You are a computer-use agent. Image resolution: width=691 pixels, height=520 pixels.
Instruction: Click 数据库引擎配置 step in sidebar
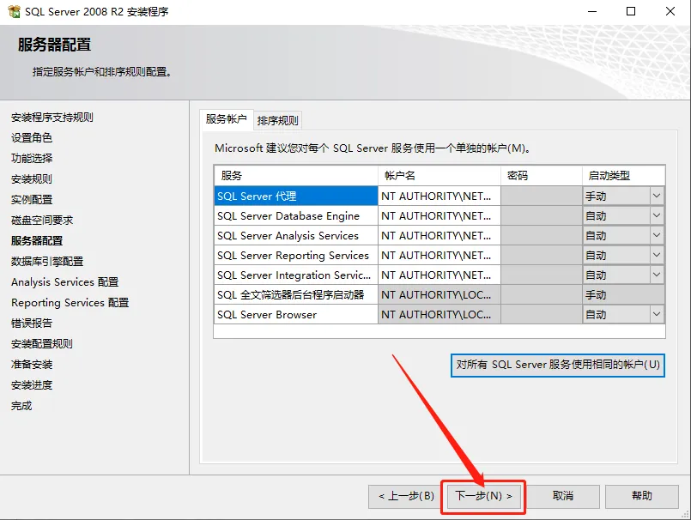[47, 262]
